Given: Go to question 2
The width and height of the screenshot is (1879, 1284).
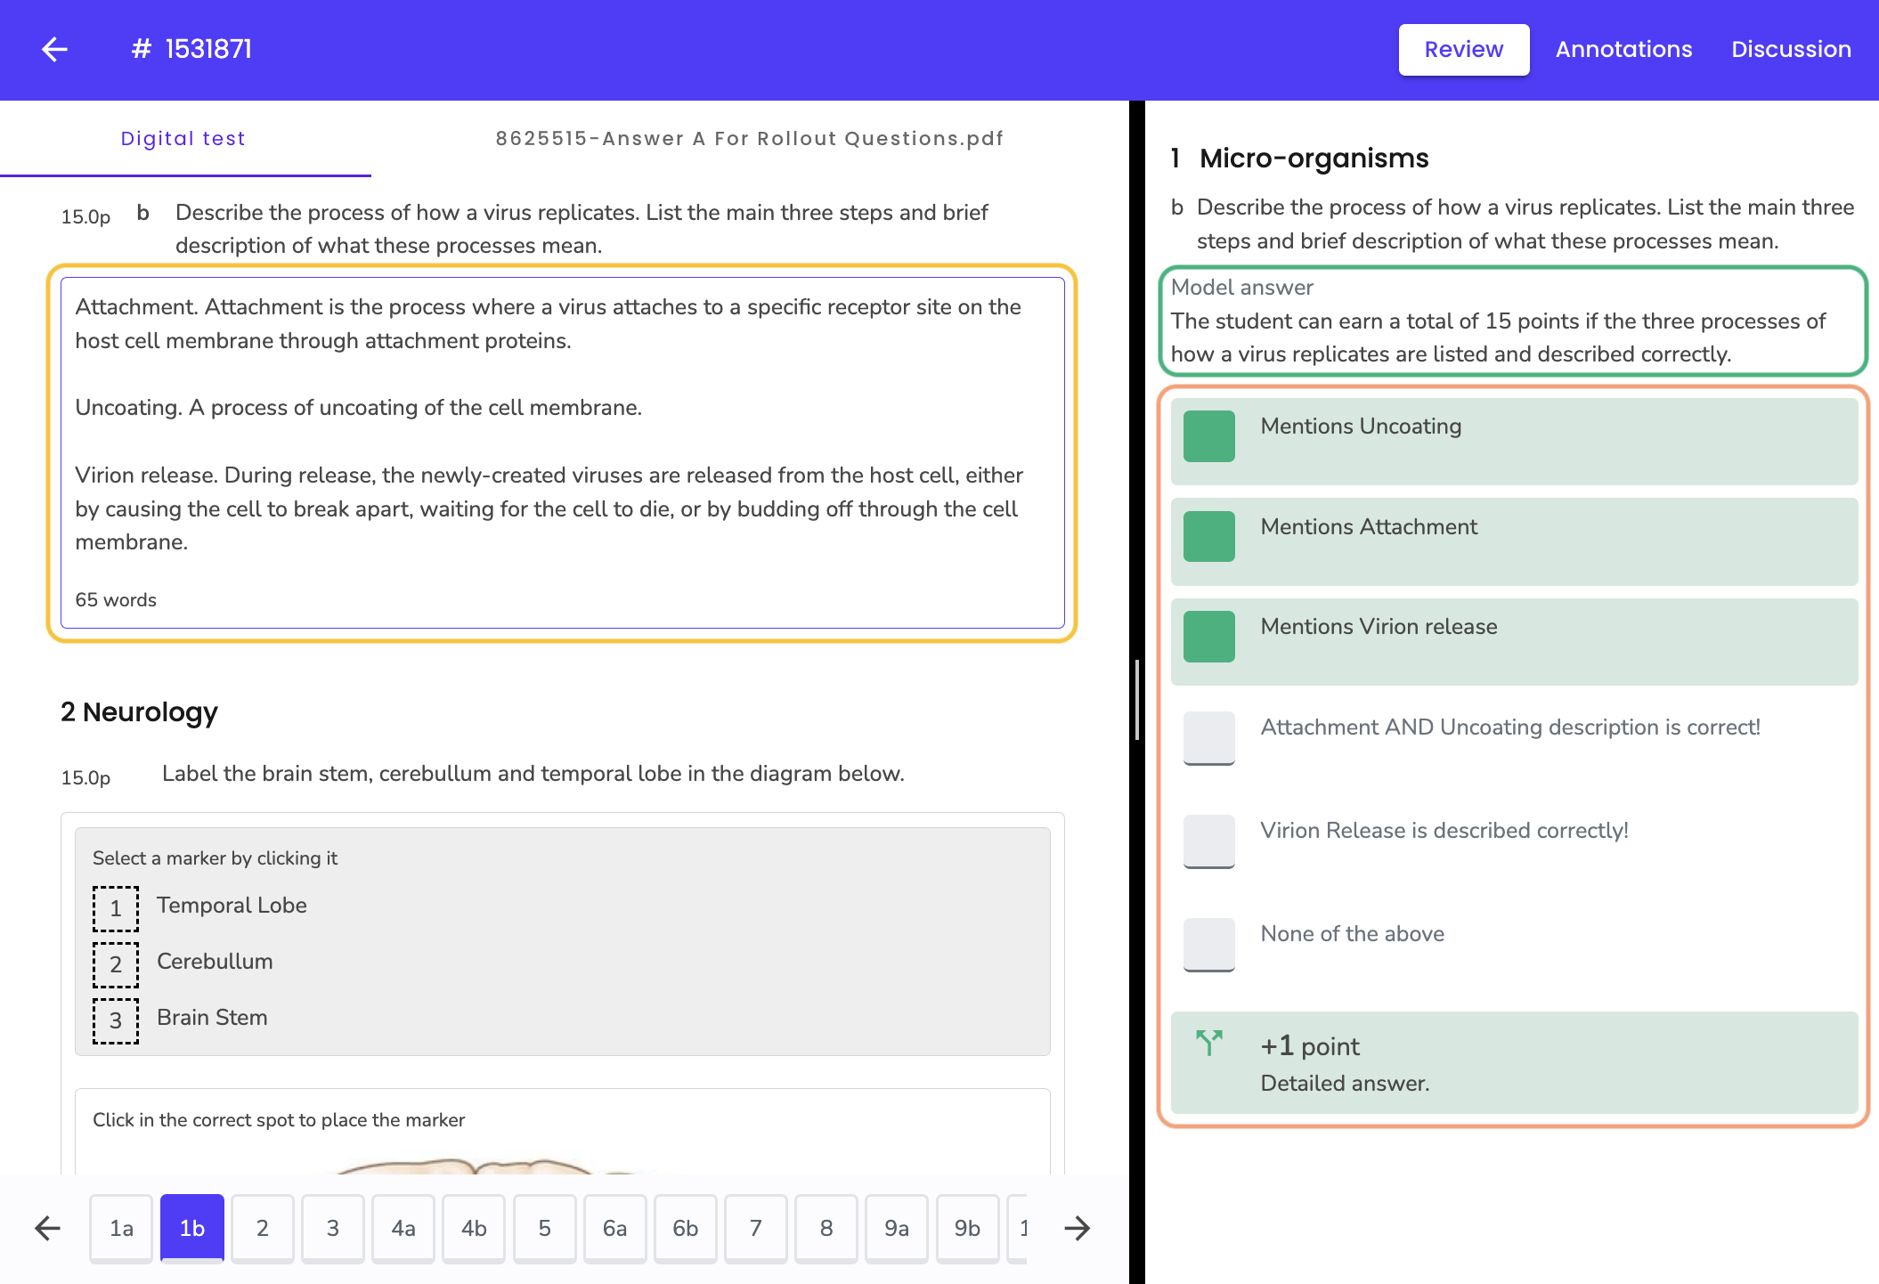Looking at the screenshot, I should 262,1229.
